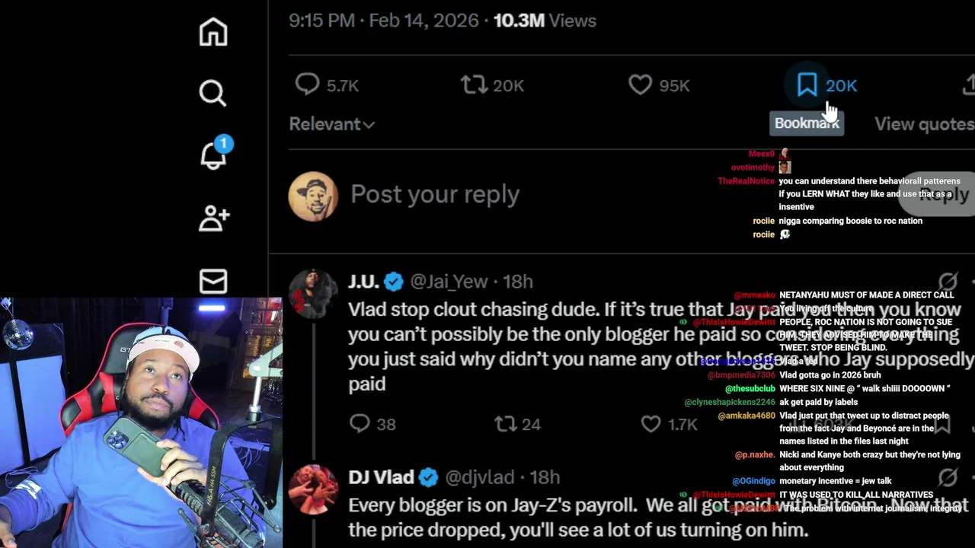Go to the Home icon in sidebar
The height and width of the screenshot is (548, 975).
(x=213, y=32)
